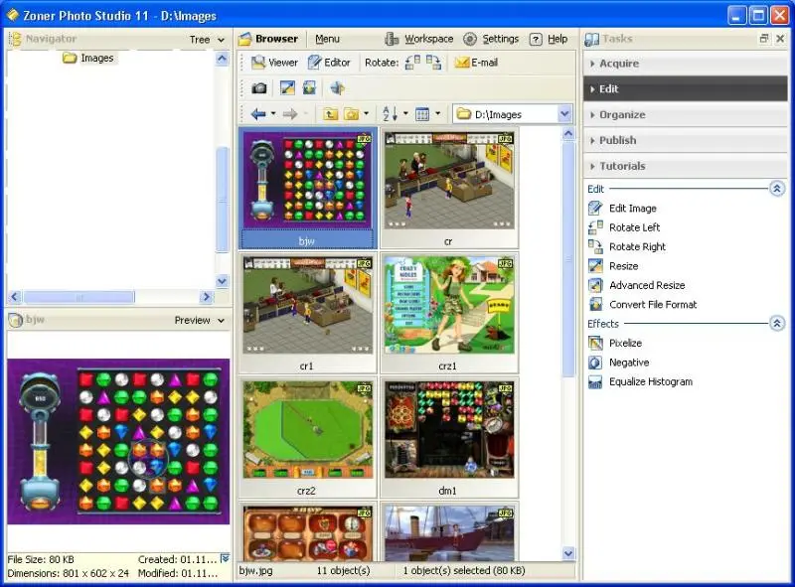Open the Menu item
Screen dimensions: 795x587
(x=328, y=39)
